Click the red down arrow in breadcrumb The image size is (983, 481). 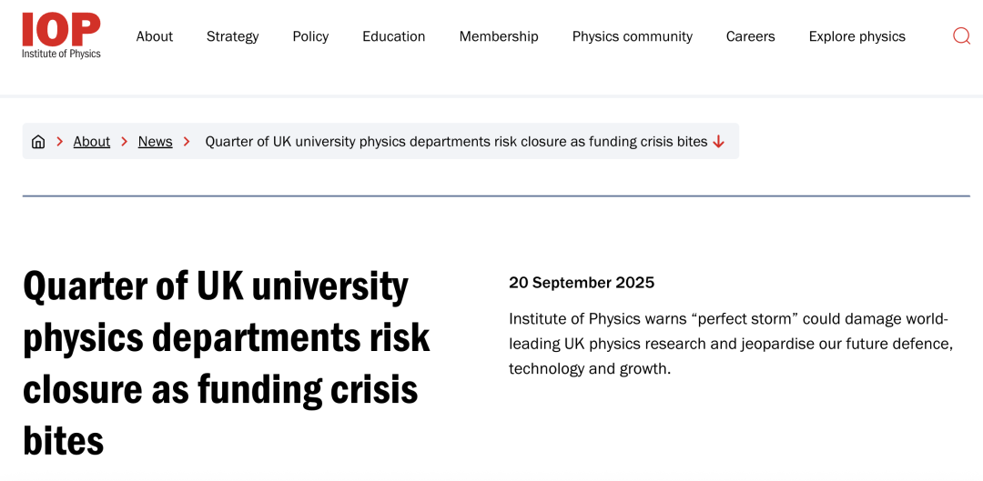tap(719, 142)
